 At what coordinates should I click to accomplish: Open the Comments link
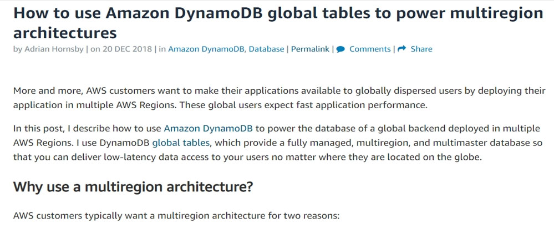(370, 49)
